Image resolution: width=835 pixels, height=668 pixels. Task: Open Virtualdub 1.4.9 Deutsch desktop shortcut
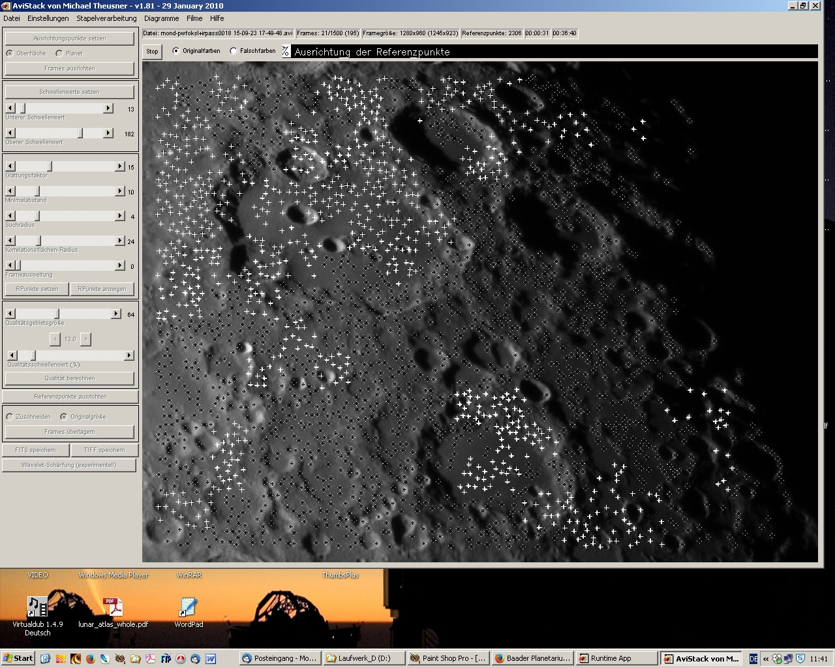(x=37, y=607)
